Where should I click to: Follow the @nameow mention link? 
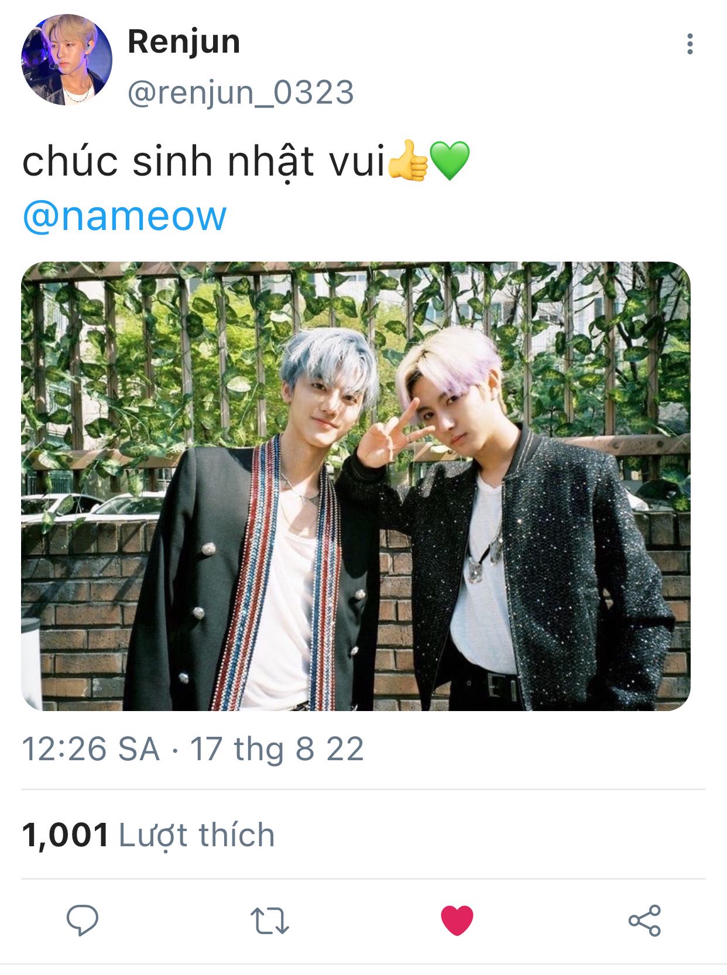pyautogui.click(x=124, y=216)
